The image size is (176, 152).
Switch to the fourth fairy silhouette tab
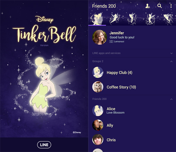click(150, 19)
